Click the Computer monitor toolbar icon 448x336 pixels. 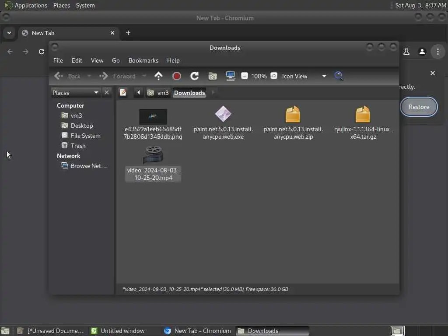tap(230, 76)
